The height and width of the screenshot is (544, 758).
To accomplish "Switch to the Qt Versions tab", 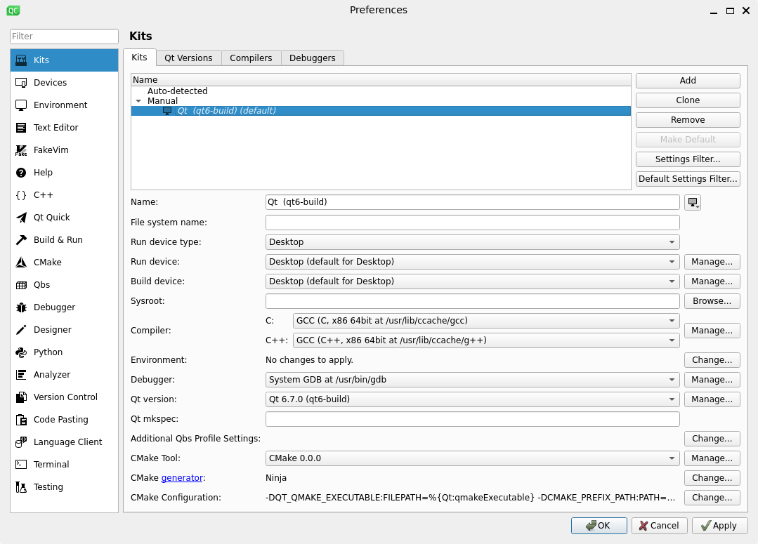I will [x=188, y=58].
